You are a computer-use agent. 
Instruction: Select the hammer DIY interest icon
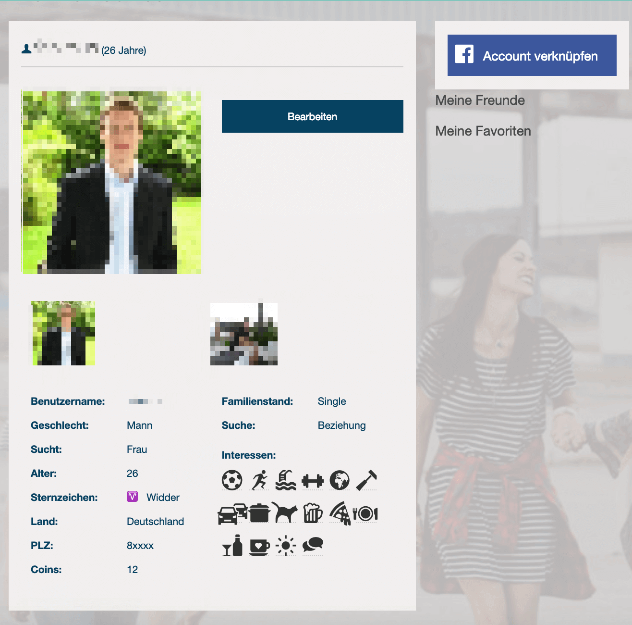point(366,480)
